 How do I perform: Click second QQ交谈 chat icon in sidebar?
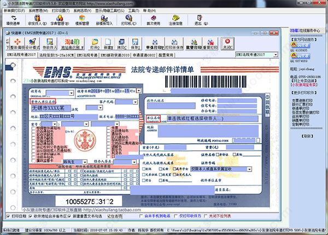click(300, 56)
